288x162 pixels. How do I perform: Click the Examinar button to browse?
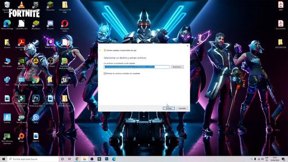pyautogui.click(x=177, y=67)
